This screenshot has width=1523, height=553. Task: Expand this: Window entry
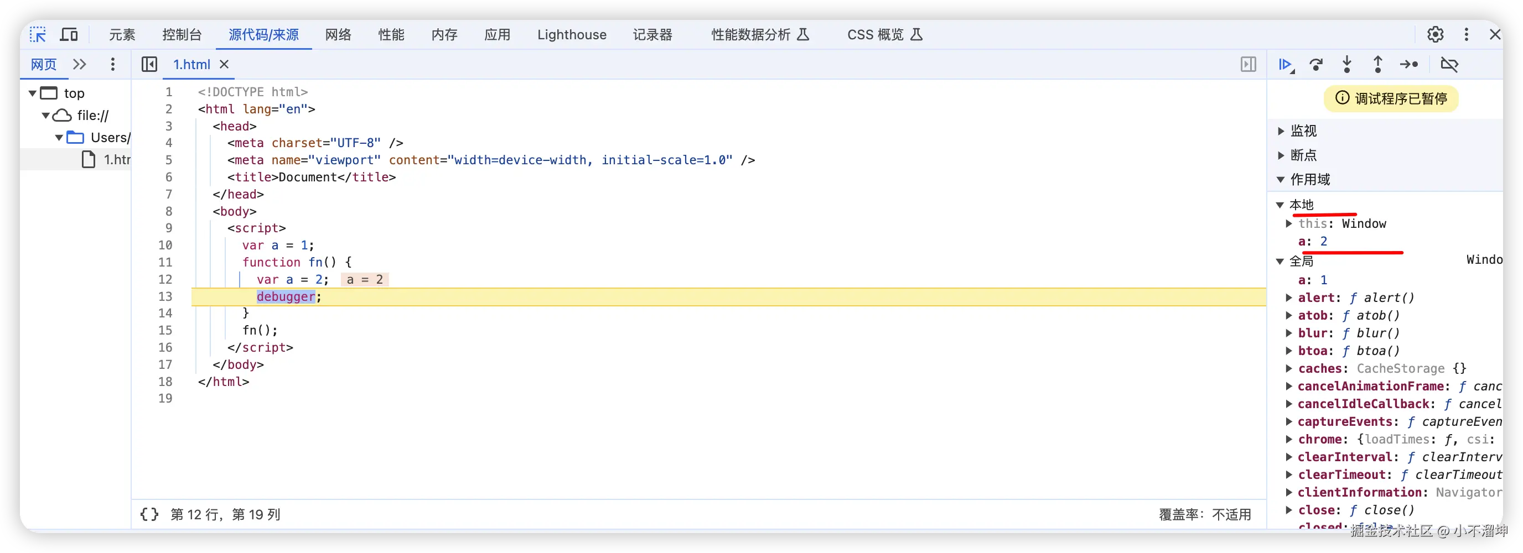[1289, 223]
